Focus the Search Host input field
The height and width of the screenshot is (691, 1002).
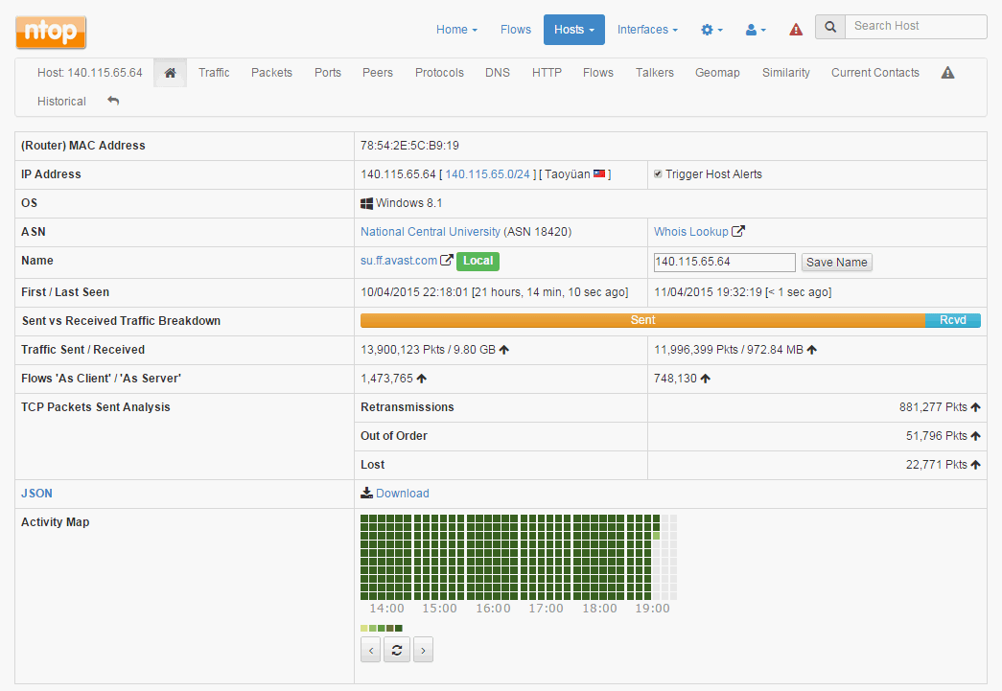(x=917, y=26)
